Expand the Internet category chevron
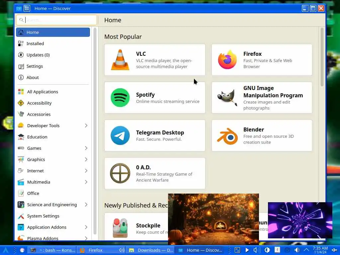 click(x=86, y=171)
